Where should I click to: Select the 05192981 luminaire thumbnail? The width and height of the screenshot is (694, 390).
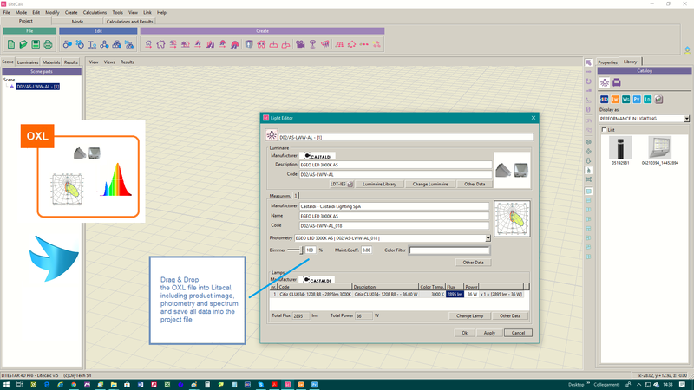[x=620, y=147]
